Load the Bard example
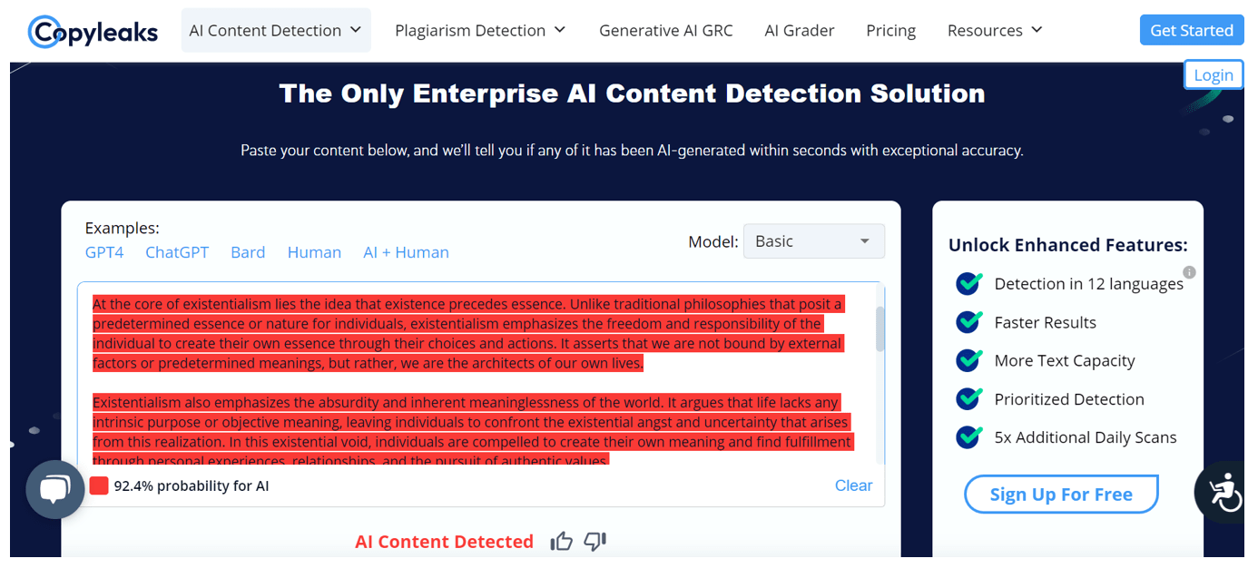1248x588 pixels. [248, 252]
